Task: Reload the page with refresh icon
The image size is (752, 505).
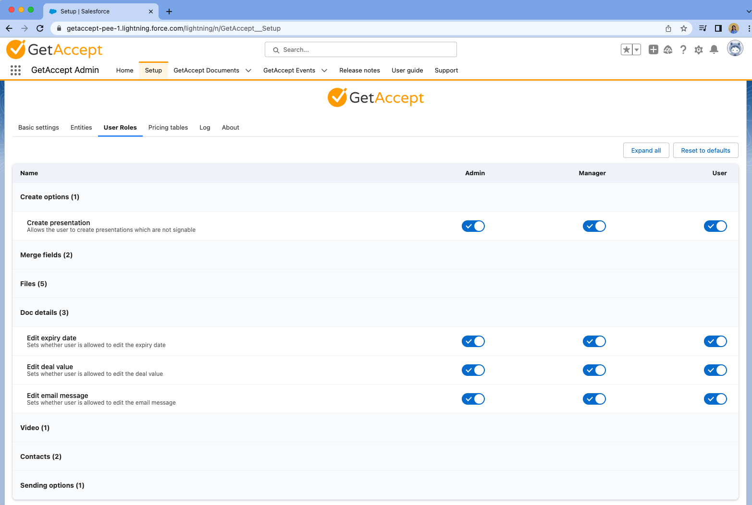Action: coord(40,28)
